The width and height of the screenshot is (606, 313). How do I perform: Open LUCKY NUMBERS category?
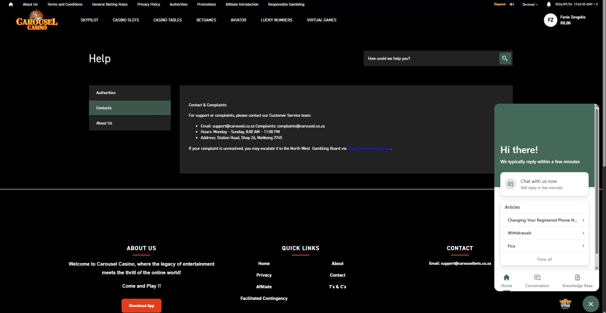(276, 20)
